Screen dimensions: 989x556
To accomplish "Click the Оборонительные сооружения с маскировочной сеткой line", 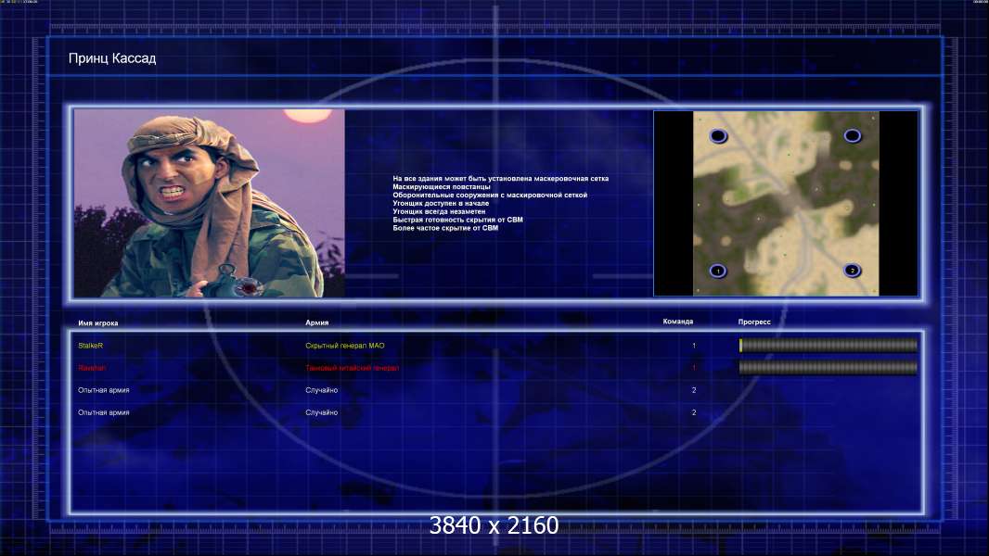I will pos(490,196).
